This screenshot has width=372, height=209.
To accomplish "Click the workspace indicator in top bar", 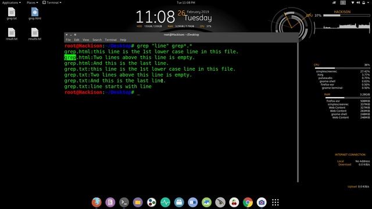I will [343, 2].
